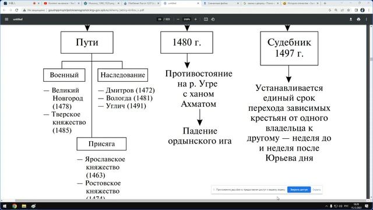
Task: Switch the 'РУС' input language
Action: pyautogui.click(x=347, y=206)
